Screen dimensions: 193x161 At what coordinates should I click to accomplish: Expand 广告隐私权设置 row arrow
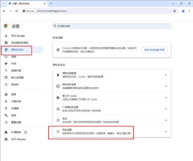point(166,109)
